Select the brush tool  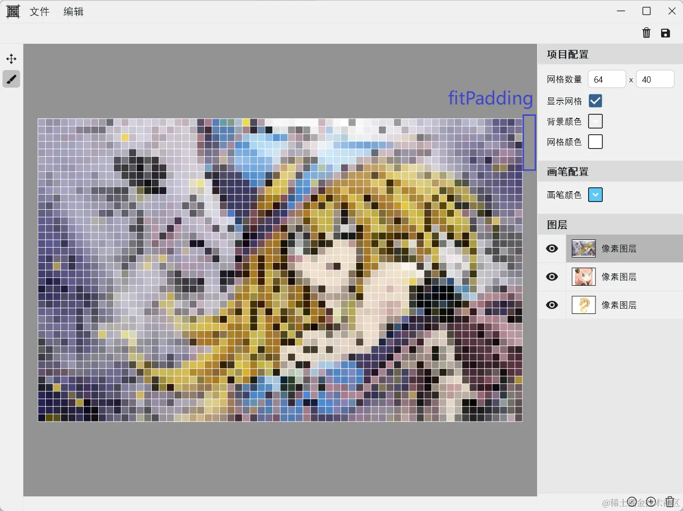click(11, 79)
